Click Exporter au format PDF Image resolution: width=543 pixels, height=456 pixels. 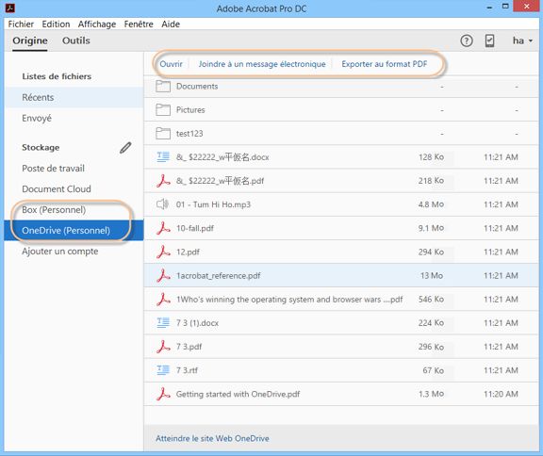pos(385,64)
